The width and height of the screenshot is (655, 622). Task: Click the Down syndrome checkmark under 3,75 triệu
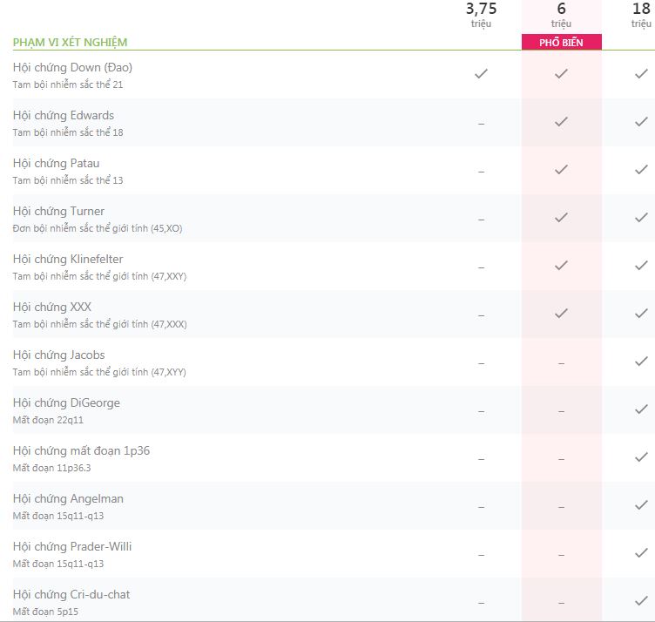[481, 74]
